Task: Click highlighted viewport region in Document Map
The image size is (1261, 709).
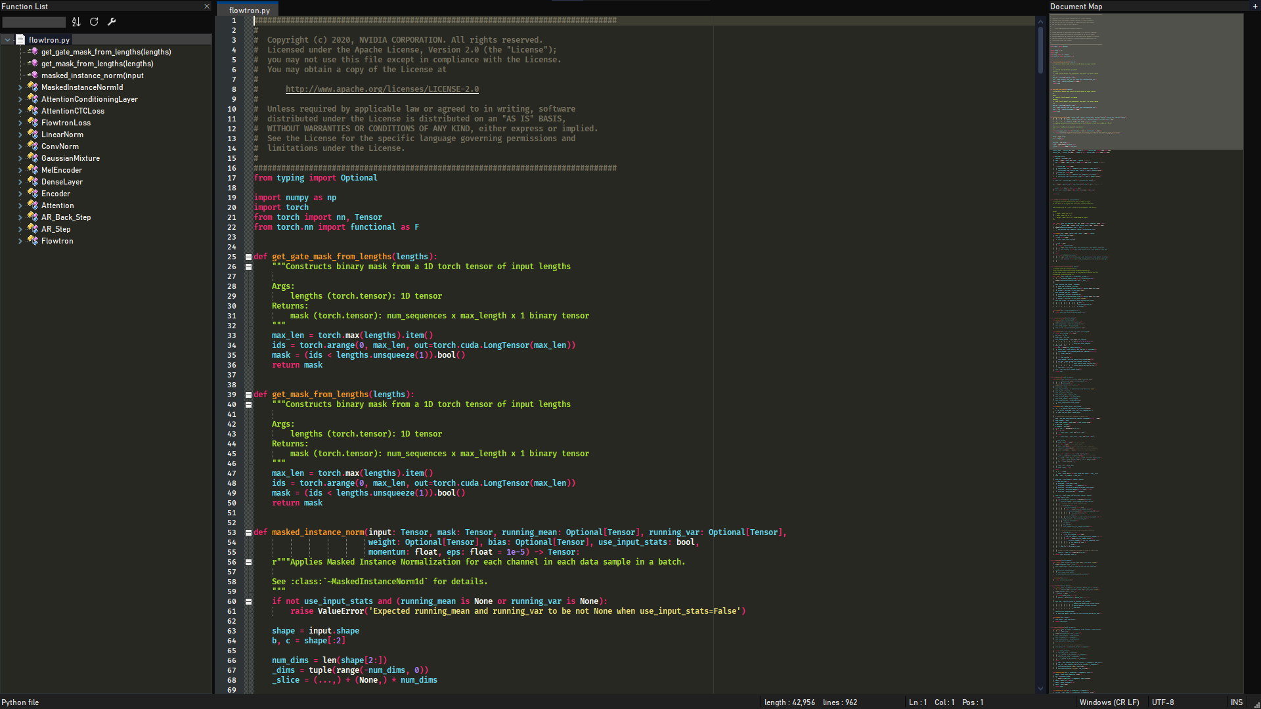Action: click(x=1145, y=82)
